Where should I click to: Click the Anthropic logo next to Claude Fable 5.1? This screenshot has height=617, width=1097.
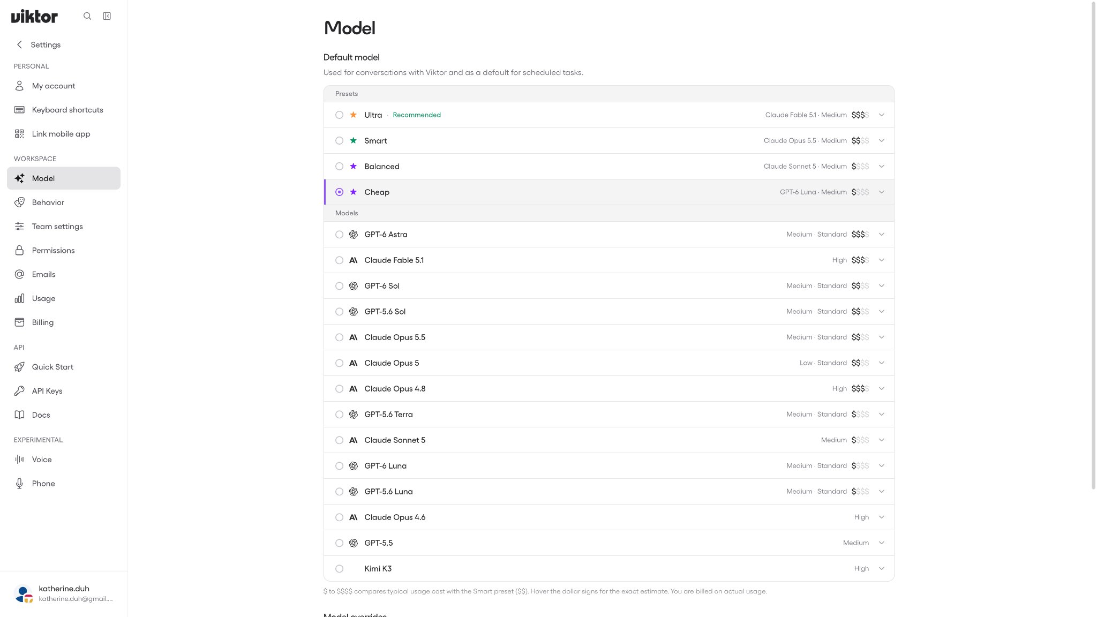point(354,260)
